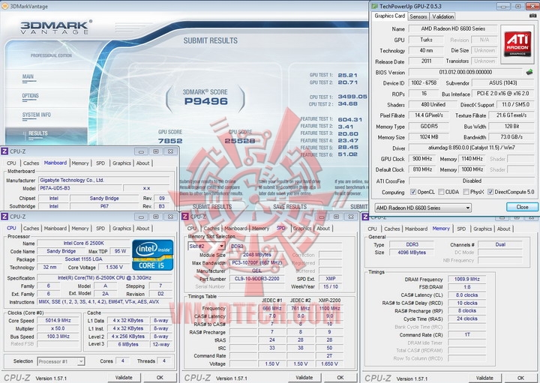540x383 pixels.
Task: Click the Multiplier x 50.0 value
Action: point(58,328)
